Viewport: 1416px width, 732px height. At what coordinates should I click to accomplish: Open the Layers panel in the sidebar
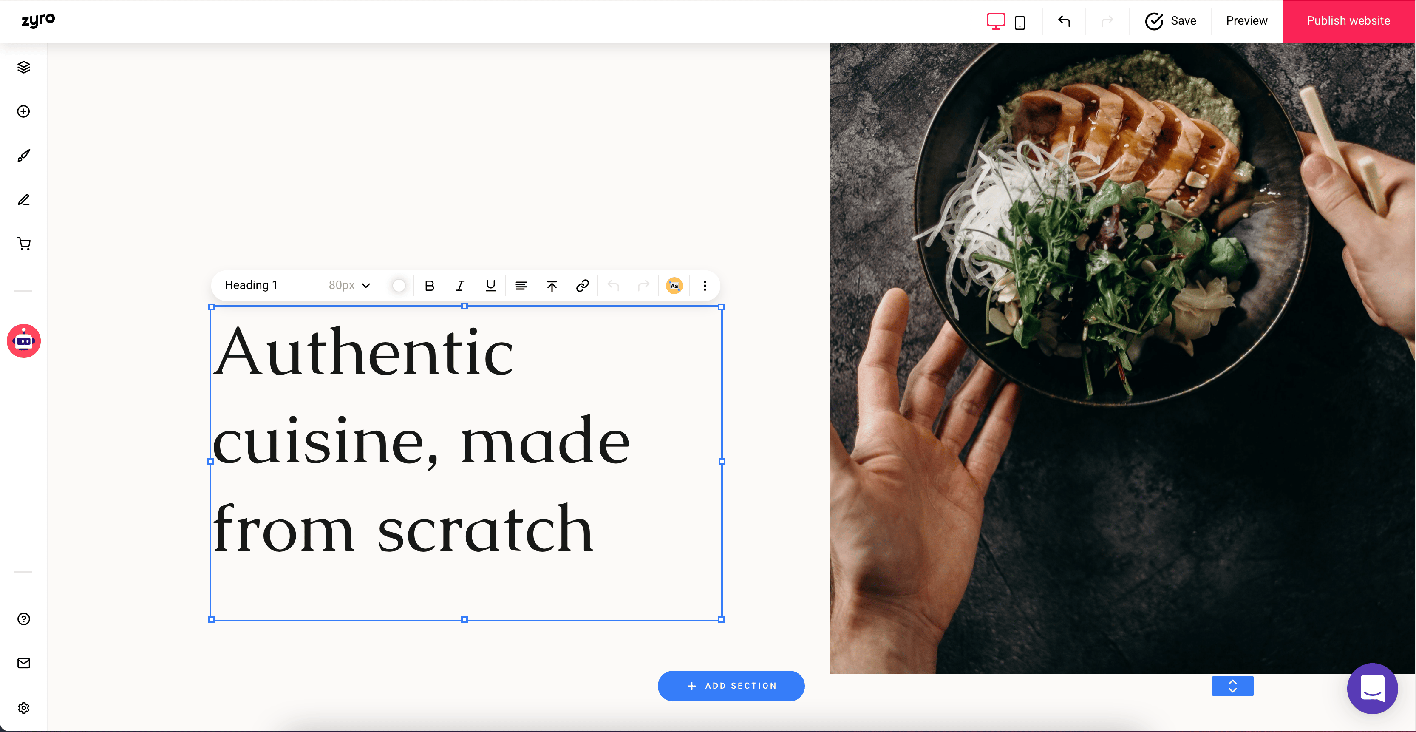(x=24, y=67)
